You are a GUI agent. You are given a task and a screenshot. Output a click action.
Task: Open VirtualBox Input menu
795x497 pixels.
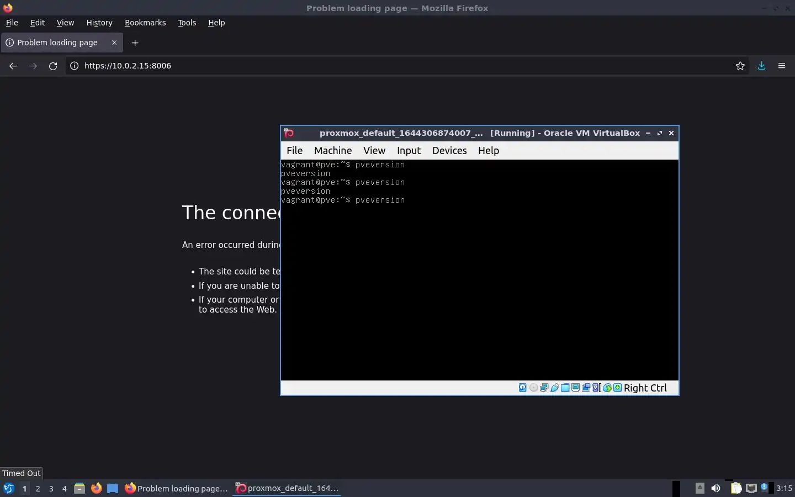pos(409,151)
